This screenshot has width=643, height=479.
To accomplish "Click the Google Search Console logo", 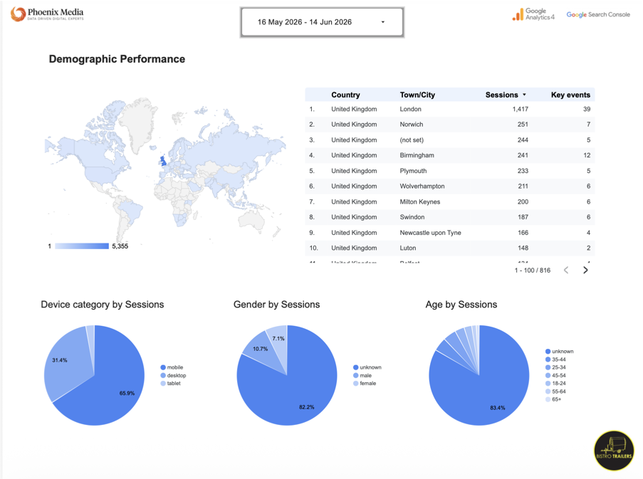I will pos(598,14).
